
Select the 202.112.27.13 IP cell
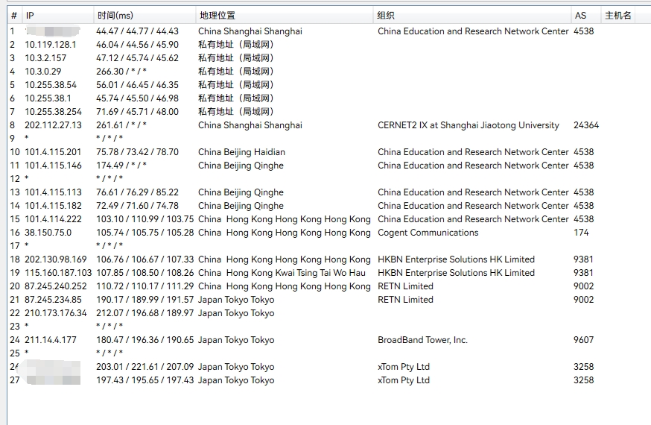[x=54, y=125]
